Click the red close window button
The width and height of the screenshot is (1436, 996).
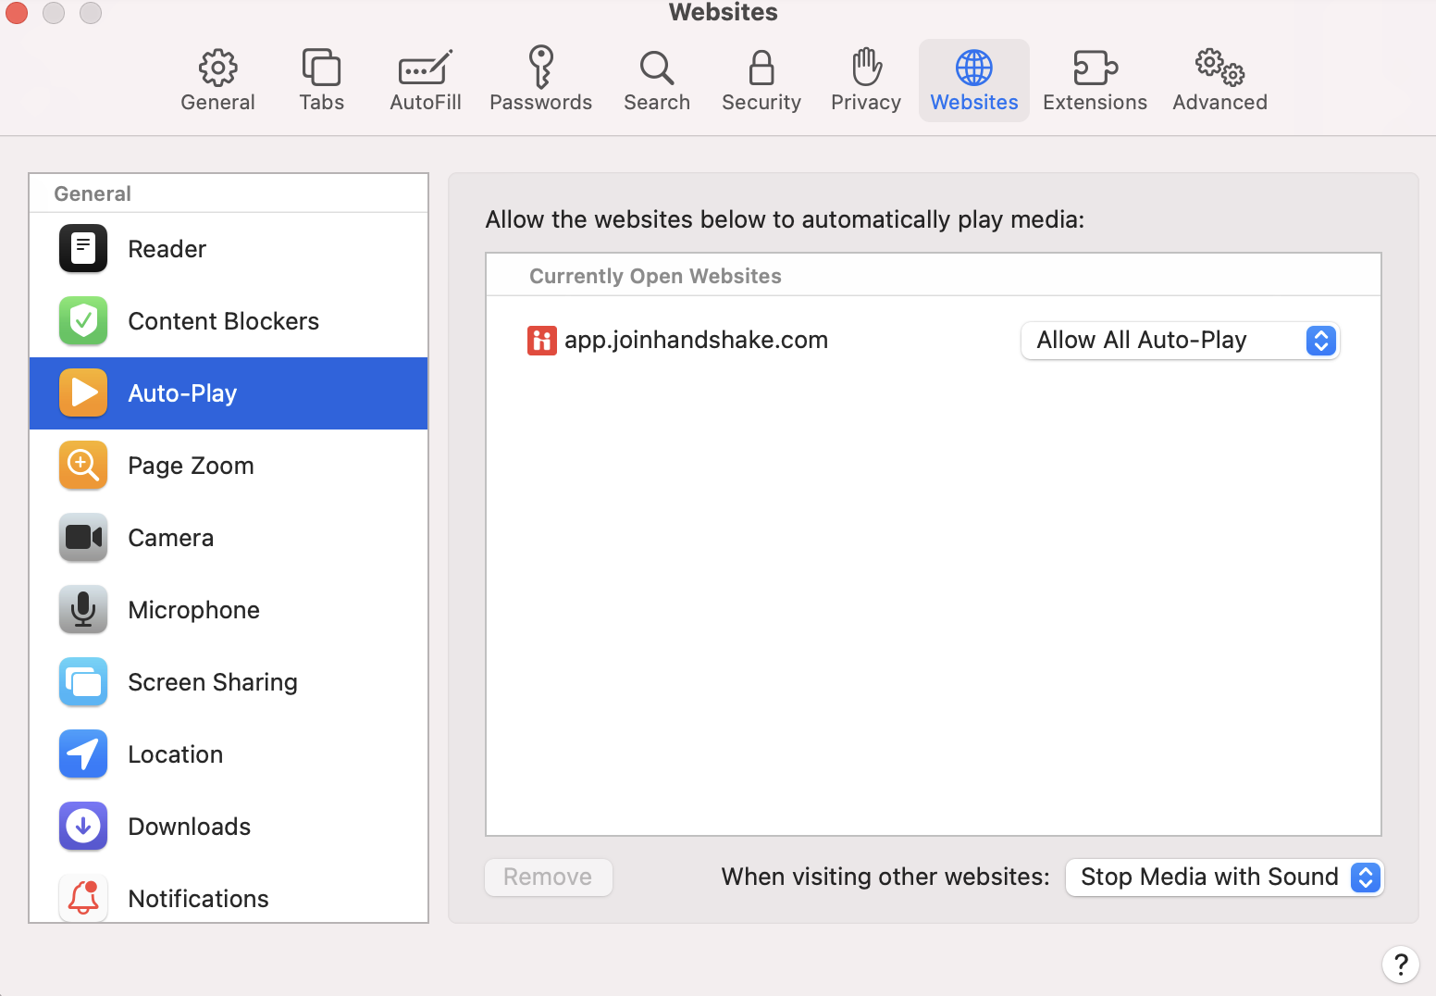pos(17,13)
